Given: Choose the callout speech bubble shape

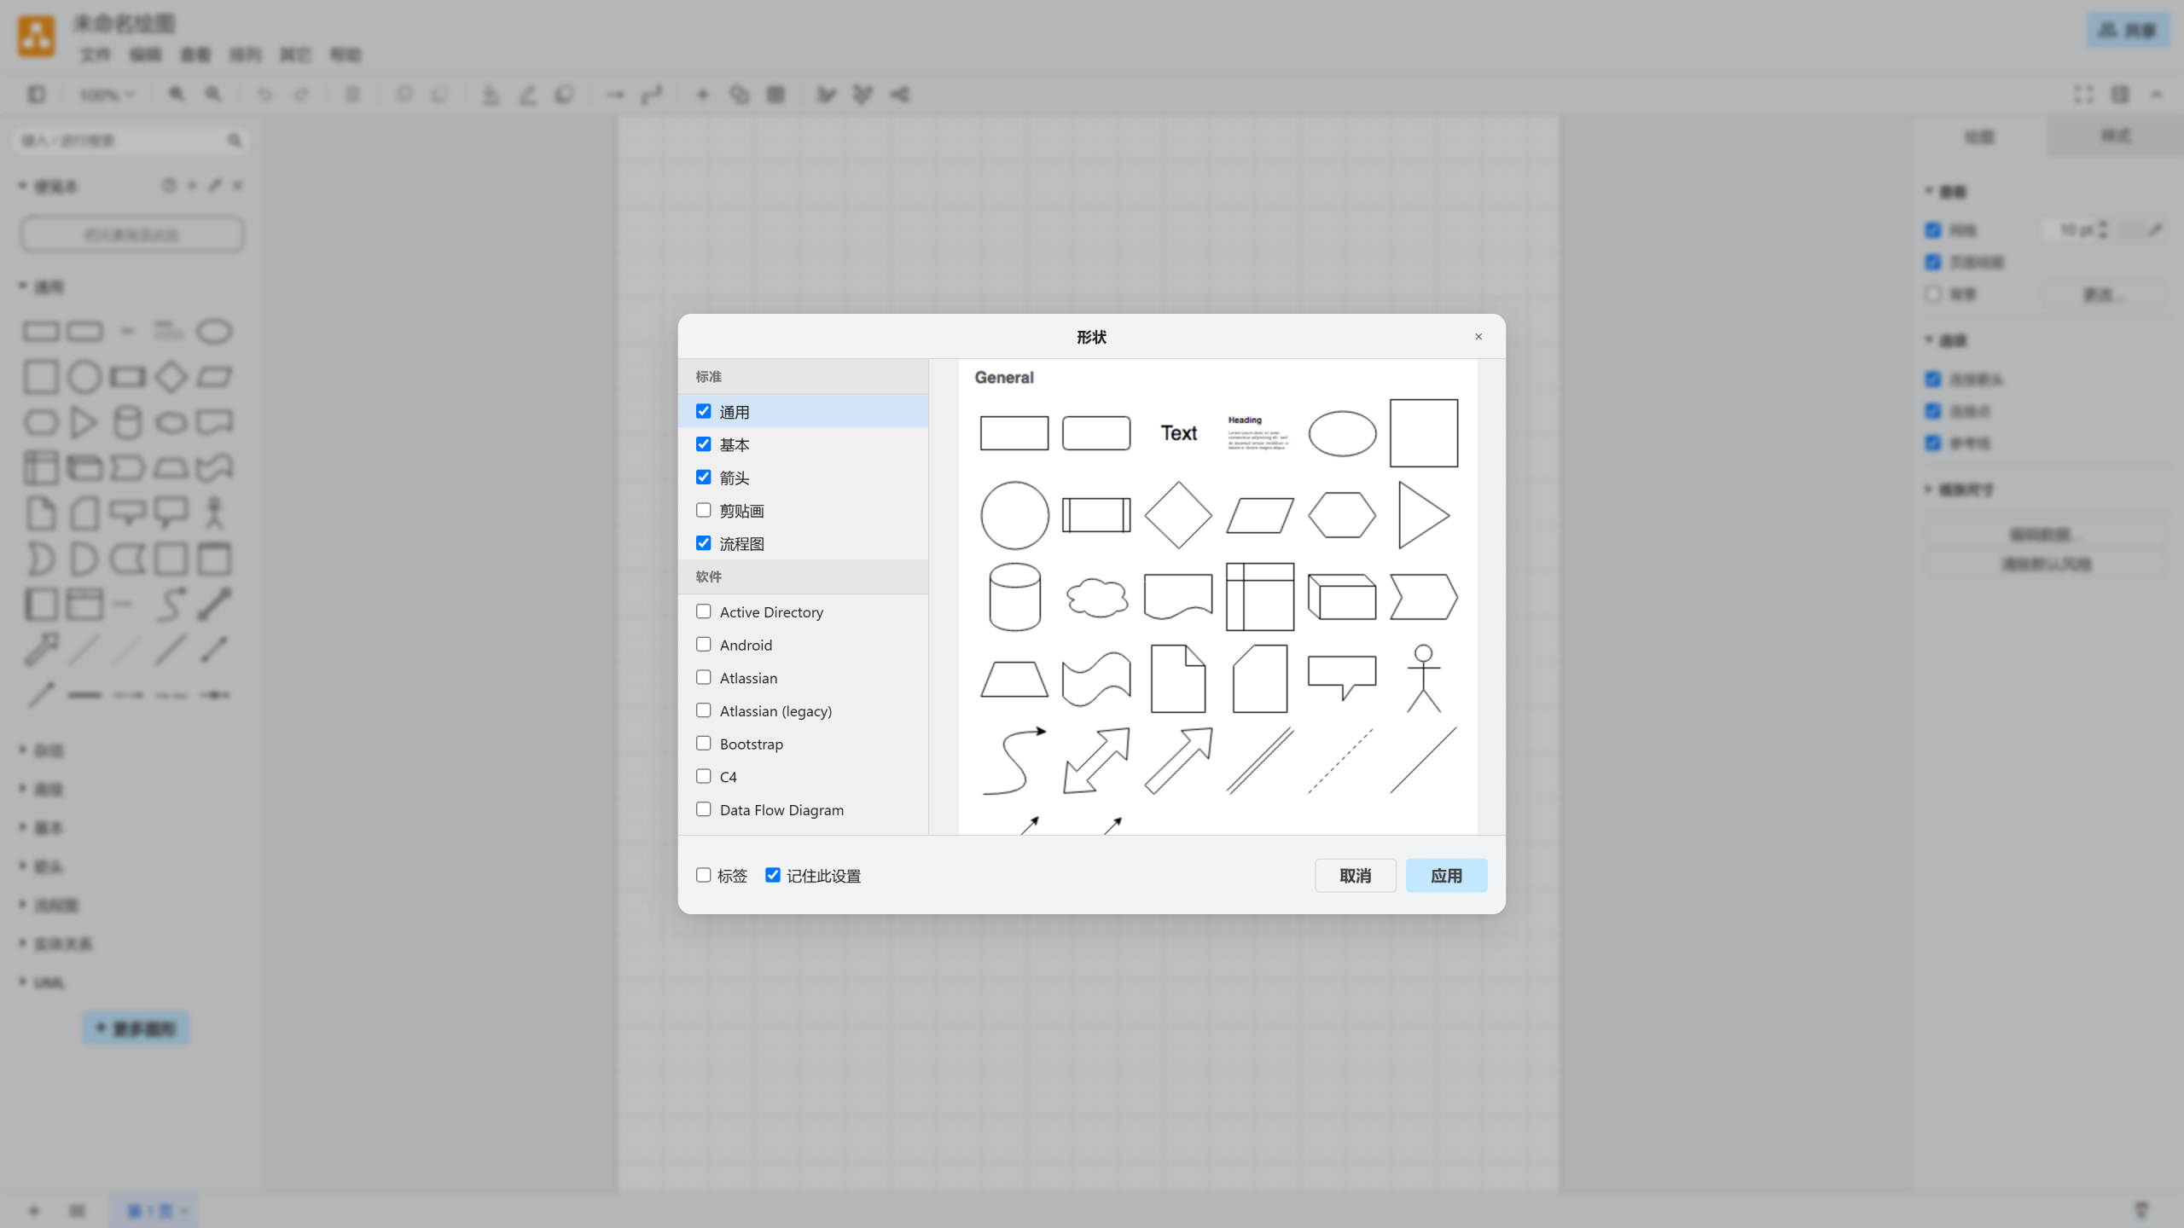Looking at the screenshot, I should coord(1342,679).
